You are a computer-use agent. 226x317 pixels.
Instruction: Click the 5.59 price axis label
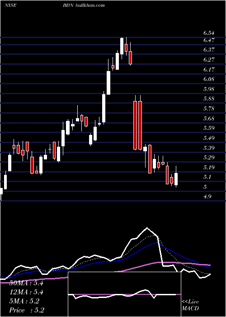click(x=209, y=128)
